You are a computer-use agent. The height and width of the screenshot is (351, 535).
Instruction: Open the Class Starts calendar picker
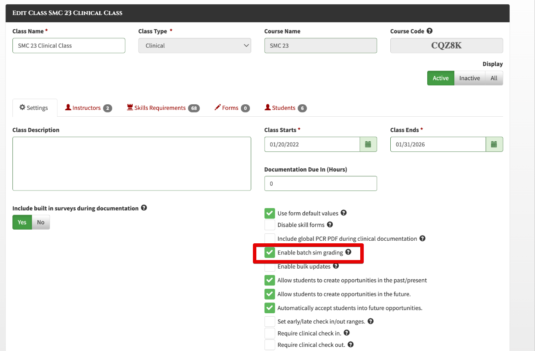coord(368,145)
